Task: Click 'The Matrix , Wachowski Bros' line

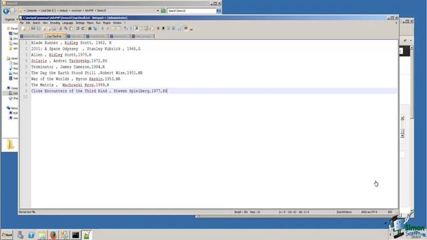Action: click(x=70, y=85)
